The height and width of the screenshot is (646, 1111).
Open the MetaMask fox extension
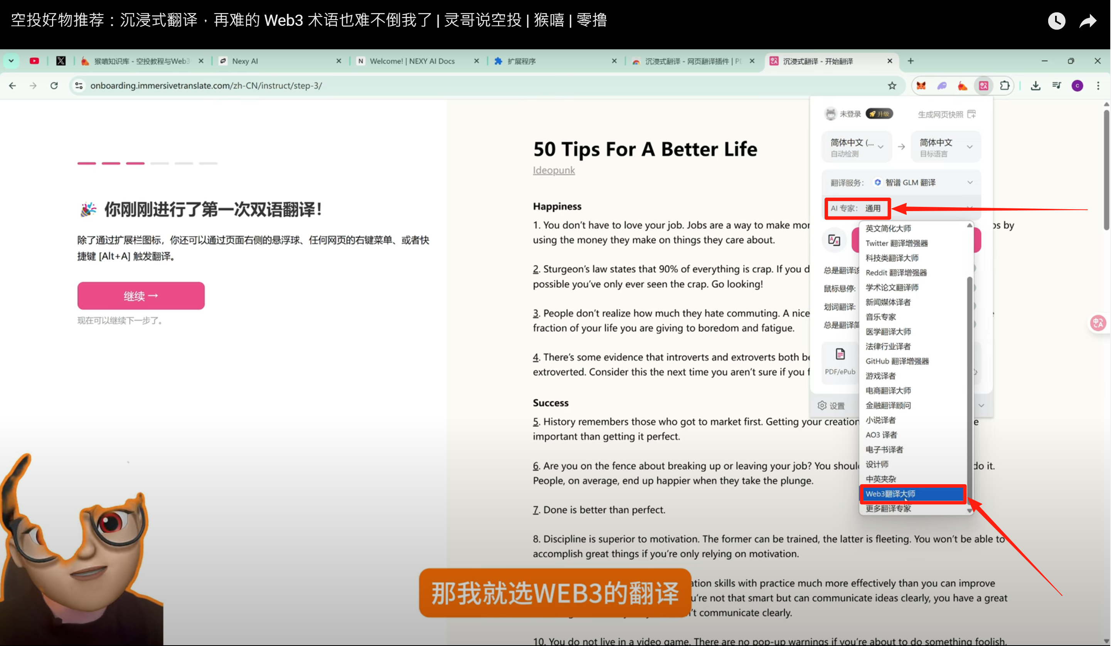pyautogui.click(x=921, y=86)
